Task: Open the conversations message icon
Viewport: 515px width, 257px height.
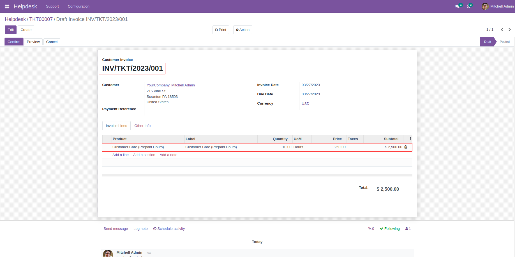Action: pos(458,6)
